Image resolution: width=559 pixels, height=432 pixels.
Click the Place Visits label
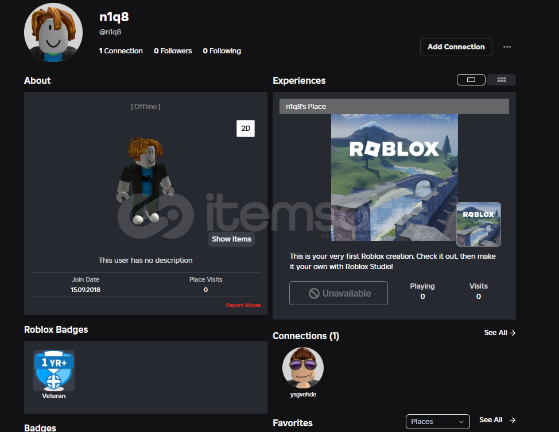tap(205, 279)
